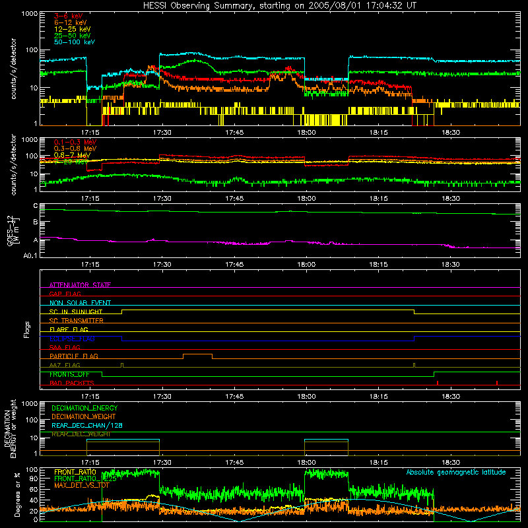Click the first BAD_PACKETS red tick mark
The height and width of the screenshot is (528, 528).
click(438, 383)
